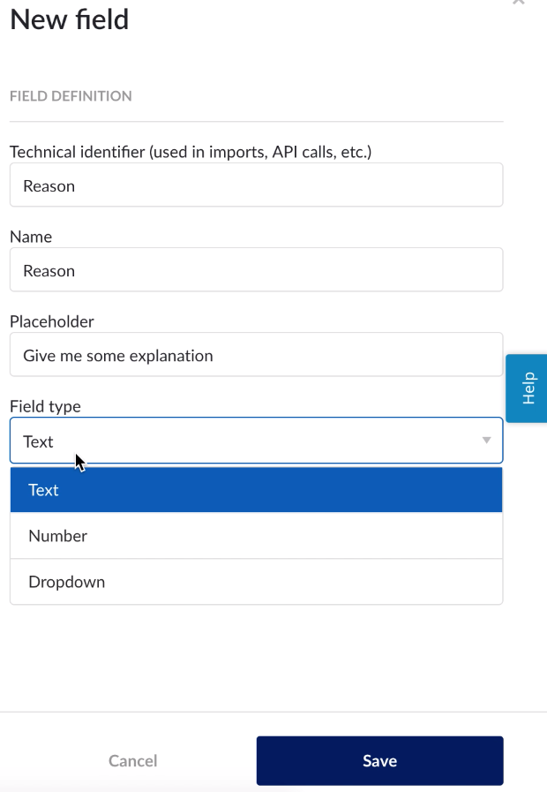
Task: Click the New field heading
Action: click(69, 19)
